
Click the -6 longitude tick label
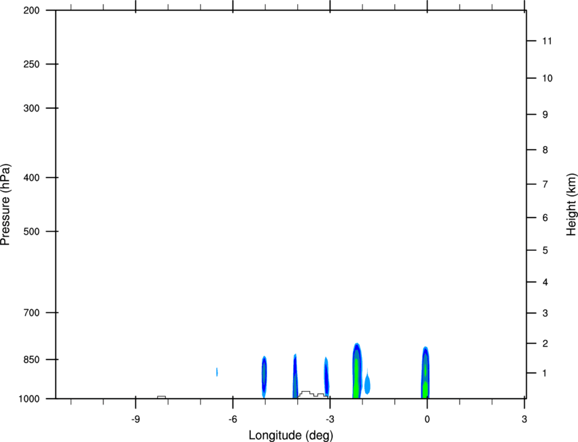click(233, 420)
